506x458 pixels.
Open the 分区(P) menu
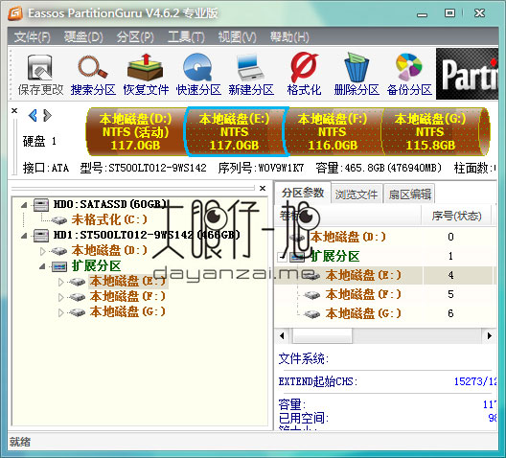(x=135, y=37)
